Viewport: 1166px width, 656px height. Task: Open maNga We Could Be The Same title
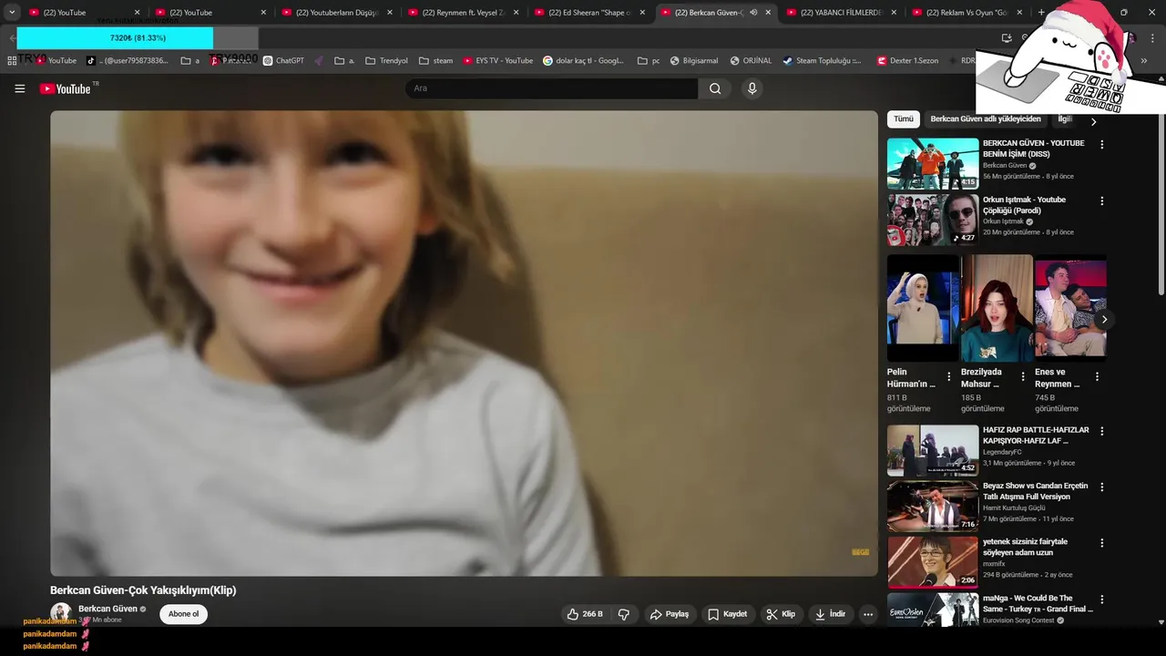coord(1038,603)
